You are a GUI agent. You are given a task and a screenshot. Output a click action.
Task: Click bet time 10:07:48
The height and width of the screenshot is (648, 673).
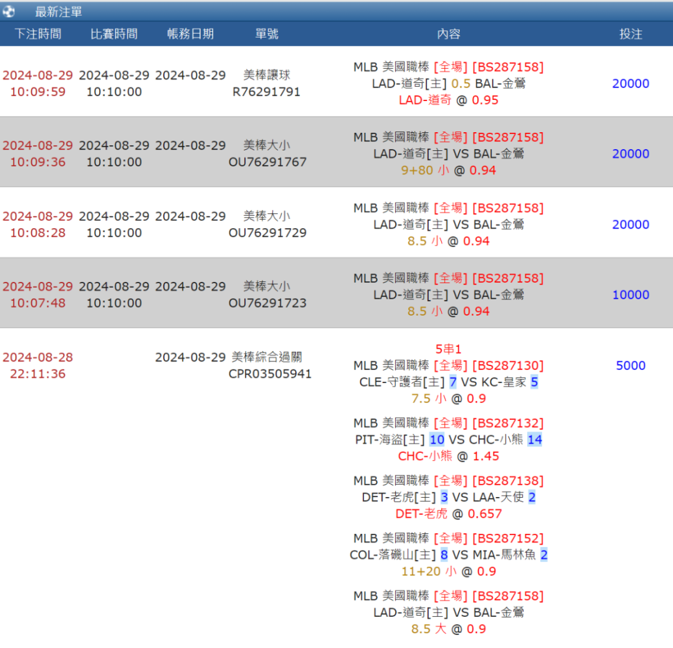(38, 303)
